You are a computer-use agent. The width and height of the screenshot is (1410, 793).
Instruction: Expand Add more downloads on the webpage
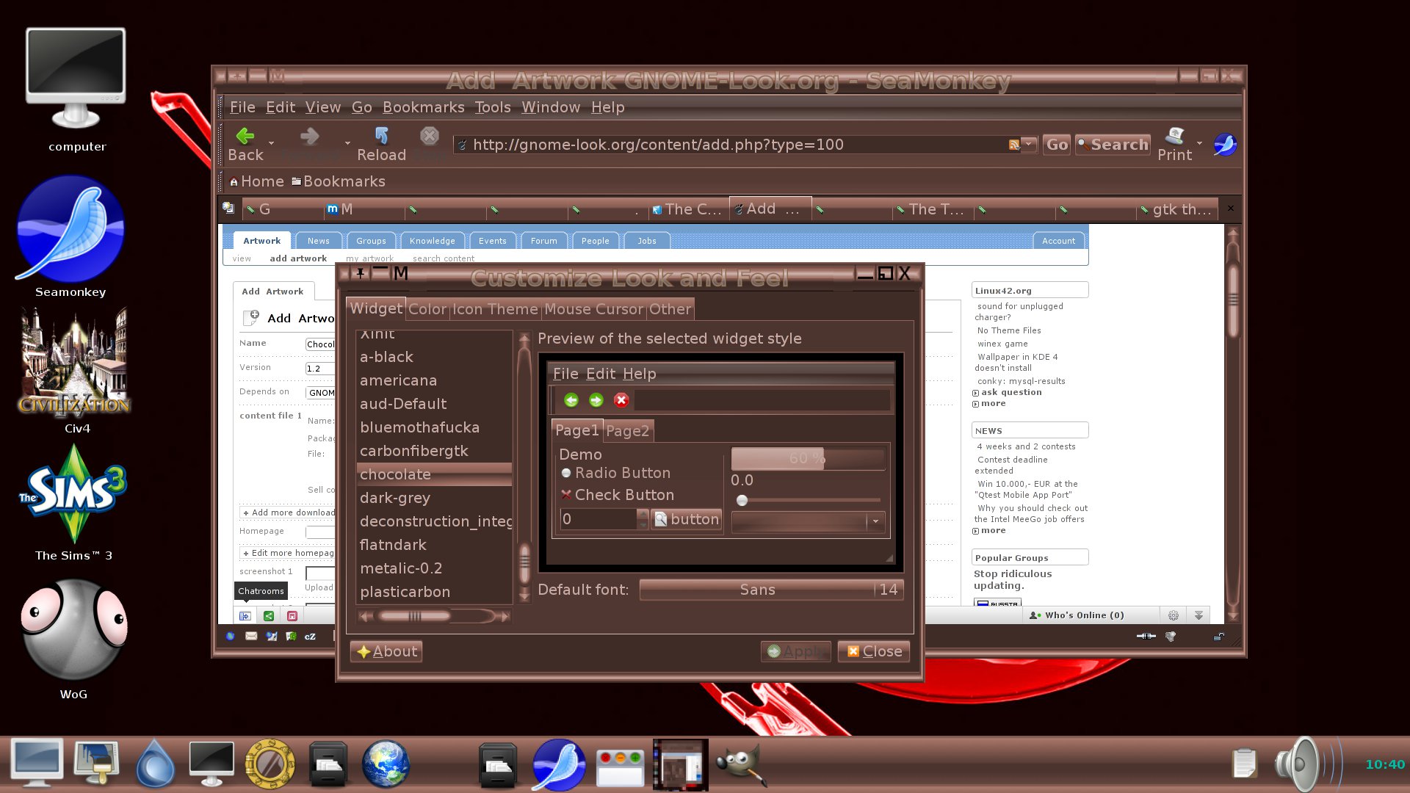(289, 513)
